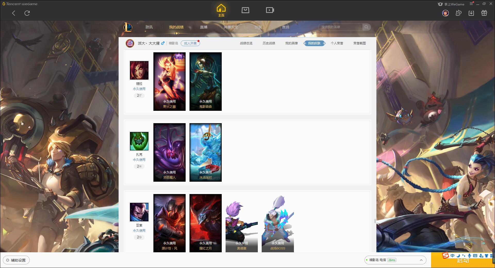
Task: Open the 主页 home icon
Action: [221, 11]
